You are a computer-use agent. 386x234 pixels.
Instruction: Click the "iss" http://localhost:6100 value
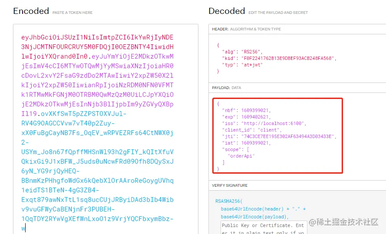pos(273,123)
